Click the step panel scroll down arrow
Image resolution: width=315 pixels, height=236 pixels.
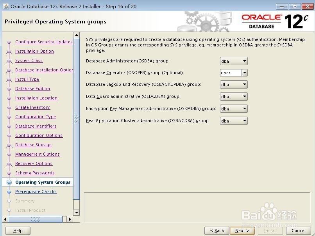click(x=77, y=212)
